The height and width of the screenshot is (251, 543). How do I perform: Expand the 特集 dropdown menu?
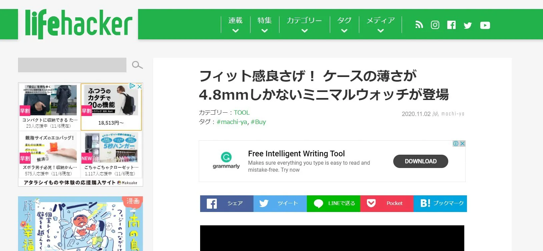pos(264,25)
